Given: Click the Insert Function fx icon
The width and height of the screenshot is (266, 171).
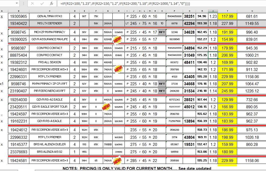Looking at the screenshot, I should 51,3.
